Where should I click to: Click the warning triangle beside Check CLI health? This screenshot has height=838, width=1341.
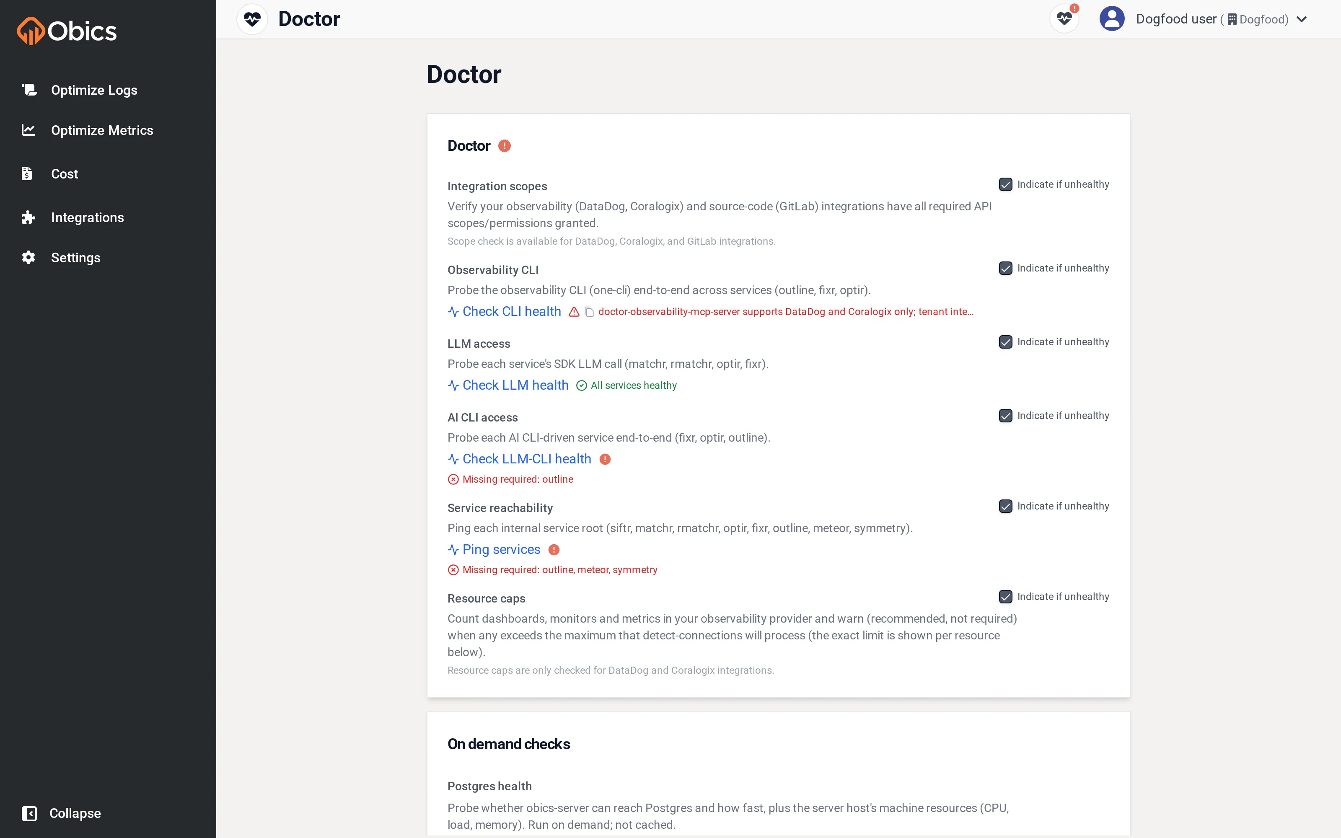tap(574, 312)
